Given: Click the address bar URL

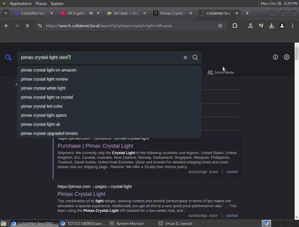Looking at the screenshot, I should (109, 26).
